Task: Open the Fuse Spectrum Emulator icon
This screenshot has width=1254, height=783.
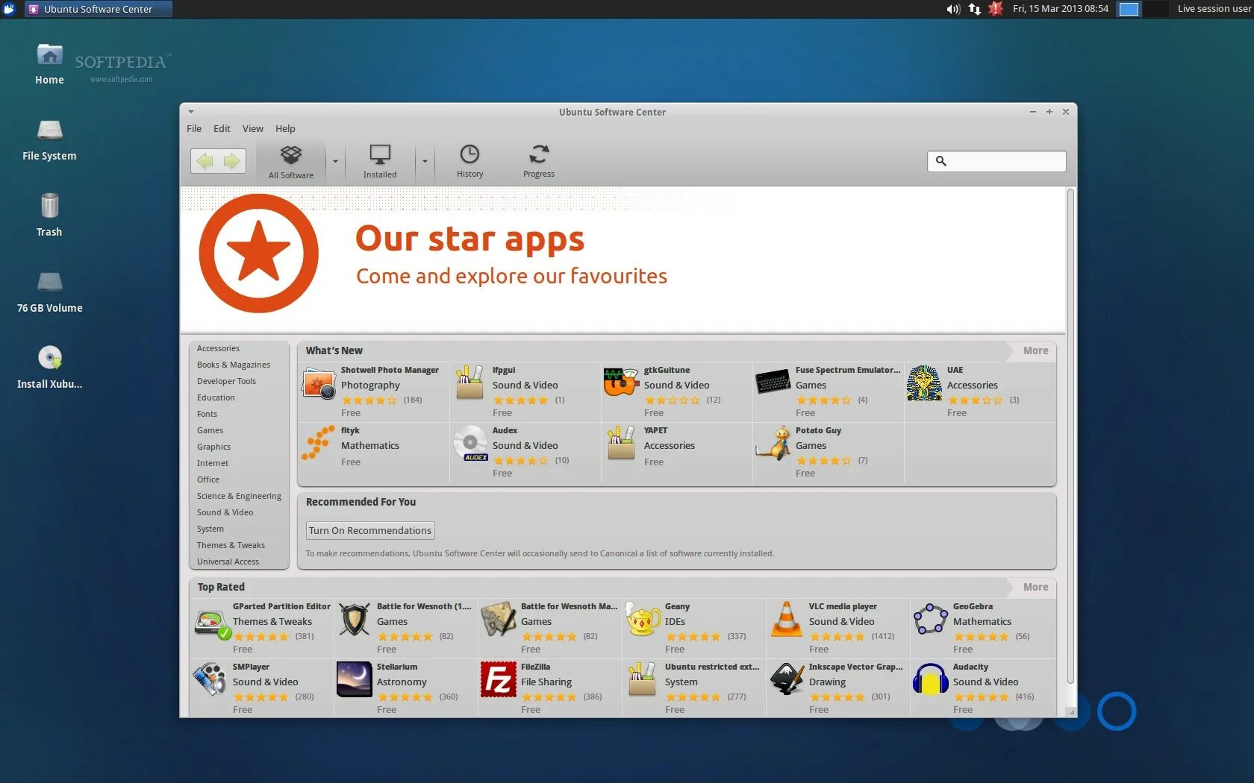Action: 773,382
